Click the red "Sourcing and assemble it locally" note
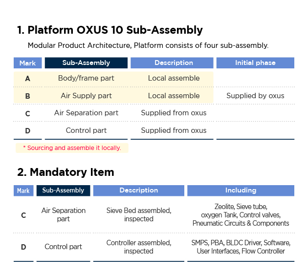Screen dimensions: 308x276 pos(72,148)
